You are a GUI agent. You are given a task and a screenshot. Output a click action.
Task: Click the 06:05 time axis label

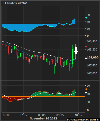(x=7, y=115)
